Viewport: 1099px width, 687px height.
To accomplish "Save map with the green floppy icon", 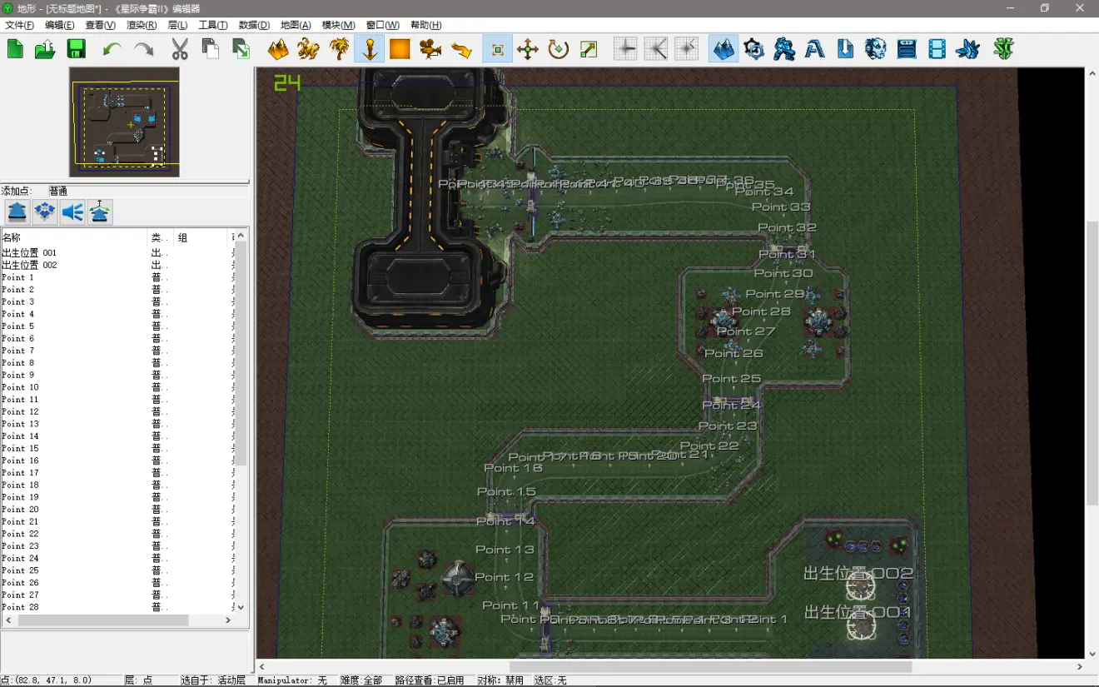I will click(76, 49).
